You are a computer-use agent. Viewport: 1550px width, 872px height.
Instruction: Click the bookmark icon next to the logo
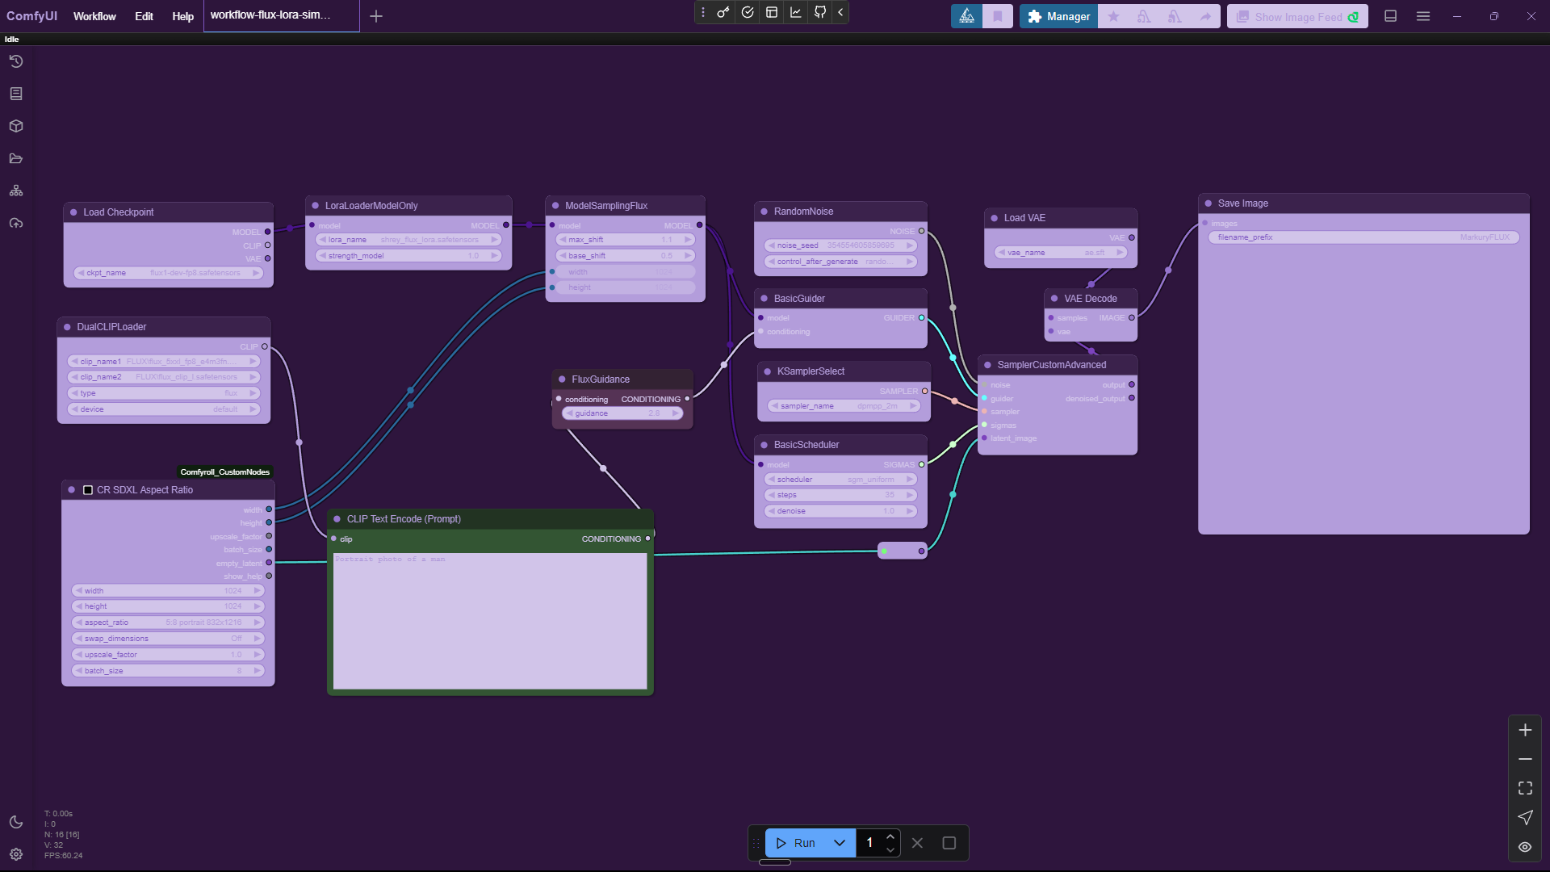[x=998, y=16]
